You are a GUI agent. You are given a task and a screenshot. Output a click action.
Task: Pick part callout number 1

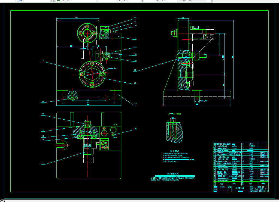(43, 163)
